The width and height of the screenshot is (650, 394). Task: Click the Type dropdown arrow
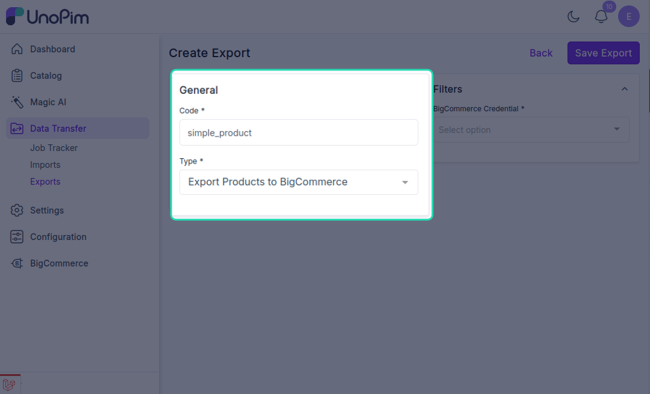[405, 182]
